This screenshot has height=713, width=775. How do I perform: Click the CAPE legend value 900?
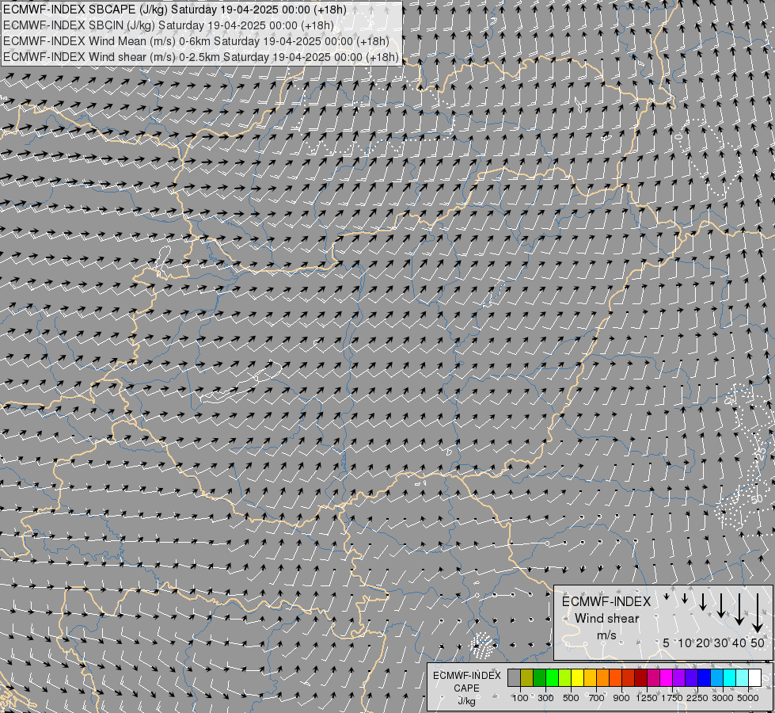point(621,698)
